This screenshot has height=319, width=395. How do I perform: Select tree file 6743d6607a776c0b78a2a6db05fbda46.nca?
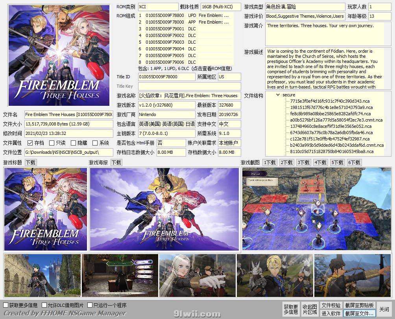click(331, 133)
